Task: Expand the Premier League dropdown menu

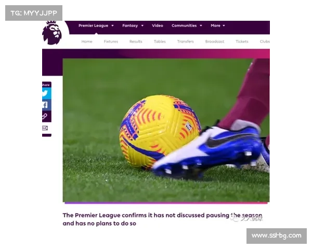Action: click(x=96, y=25)
